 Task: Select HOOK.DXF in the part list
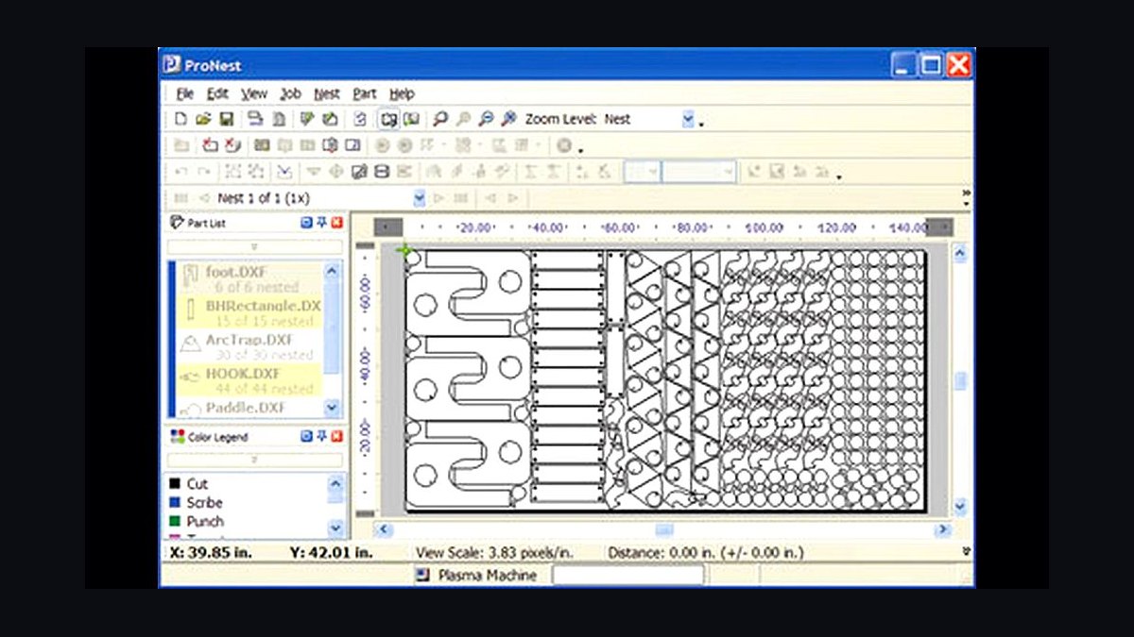tap(249, 380)
